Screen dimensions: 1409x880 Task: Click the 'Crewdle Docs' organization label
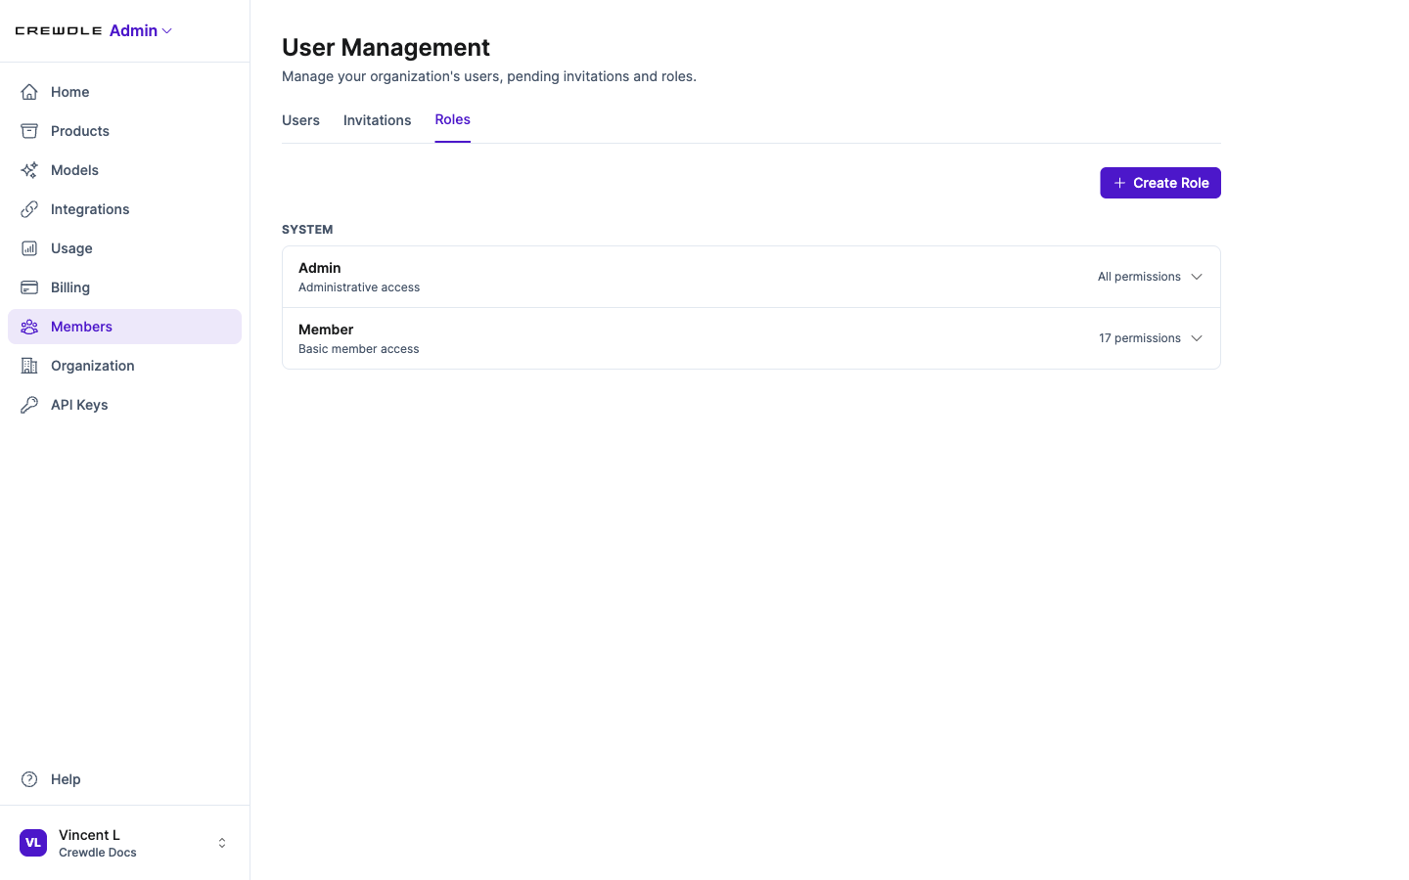(x=98, y=853)
